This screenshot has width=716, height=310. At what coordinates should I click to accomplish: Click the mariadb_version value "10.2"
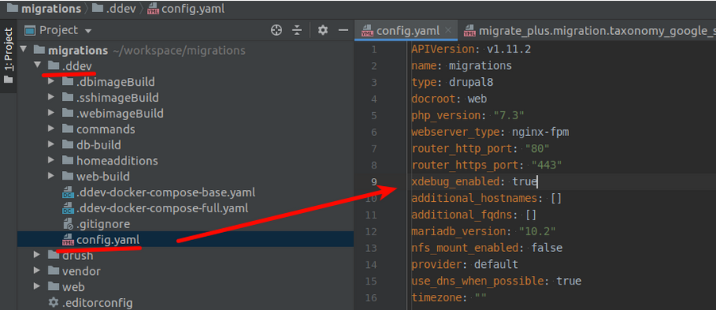pos(537,231)
